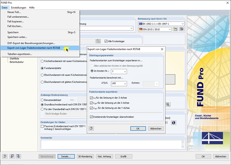Choose Fall löschen... menu entry
Viewport: 231px width, 165px height.
point(40,26)
